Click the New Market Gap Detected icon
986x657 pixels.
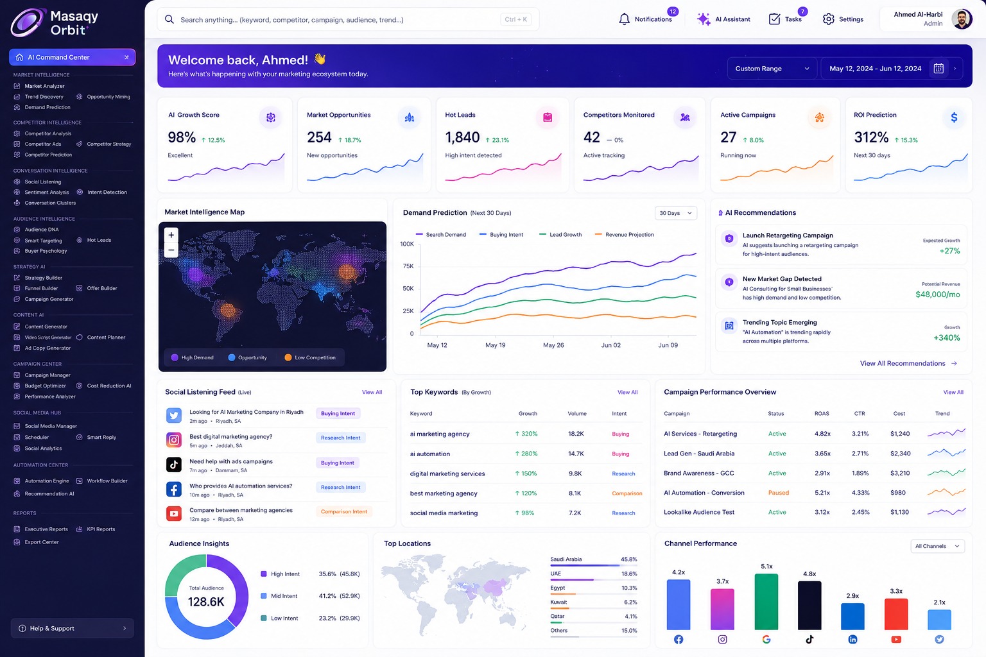729,282
